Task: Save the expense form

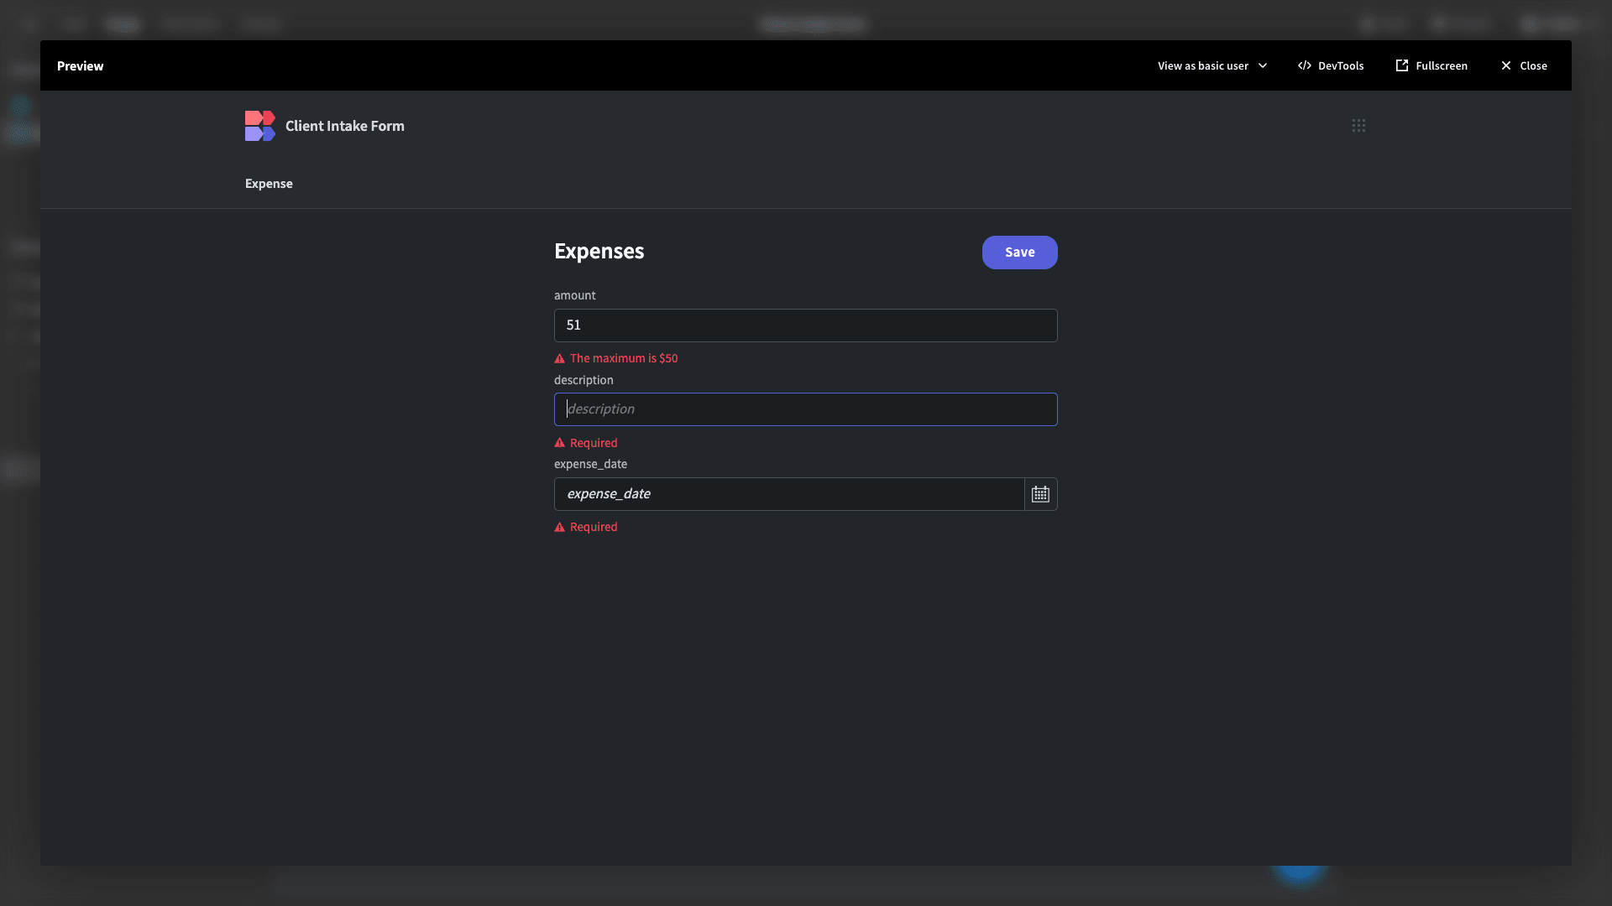Action: click(x=1019, y=253)
